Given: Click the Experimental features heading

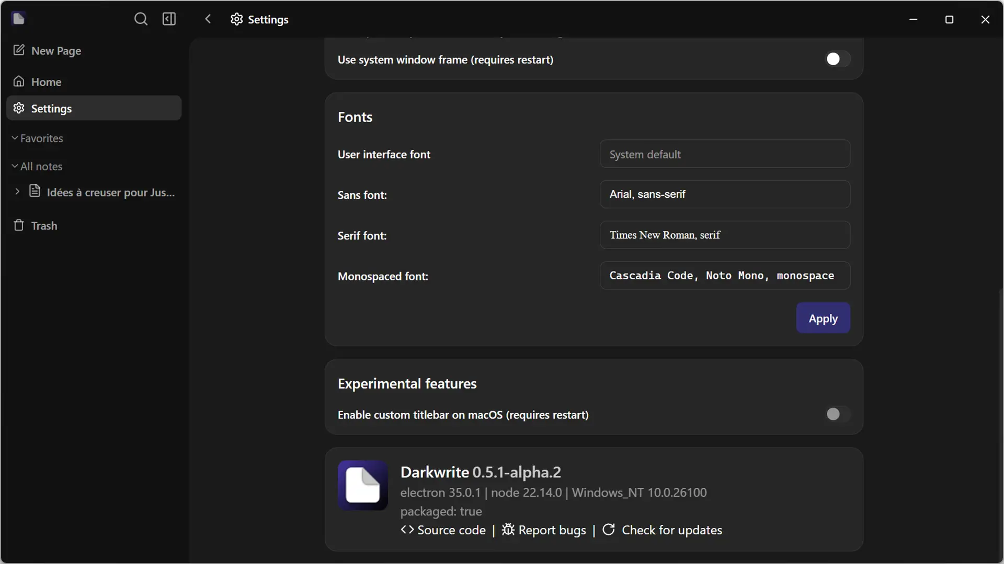Looking at the screenshot, I should click(x=407, y=384).
